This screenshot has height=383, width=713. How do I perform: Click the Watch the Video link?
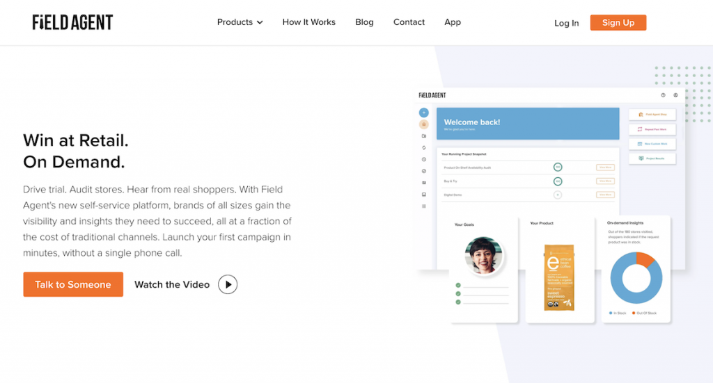pos(172,284)
